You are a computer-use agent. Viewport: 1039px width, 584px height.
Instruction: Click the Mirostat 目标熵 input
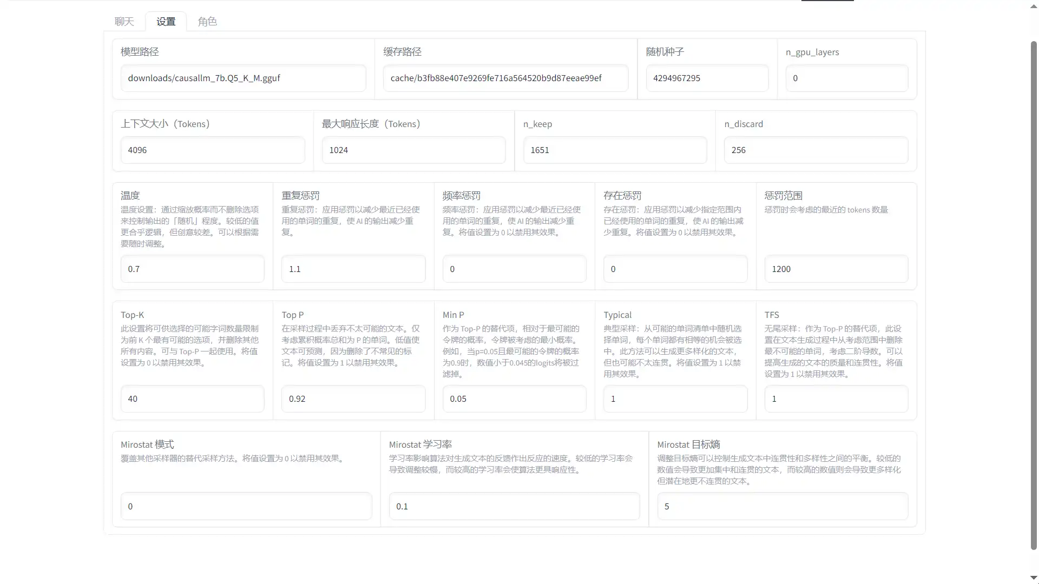click(782, 507)
